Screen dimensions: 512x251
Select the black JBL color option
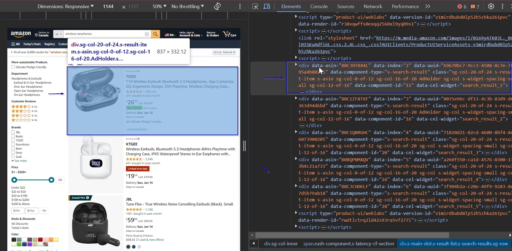tap(128, 247)
